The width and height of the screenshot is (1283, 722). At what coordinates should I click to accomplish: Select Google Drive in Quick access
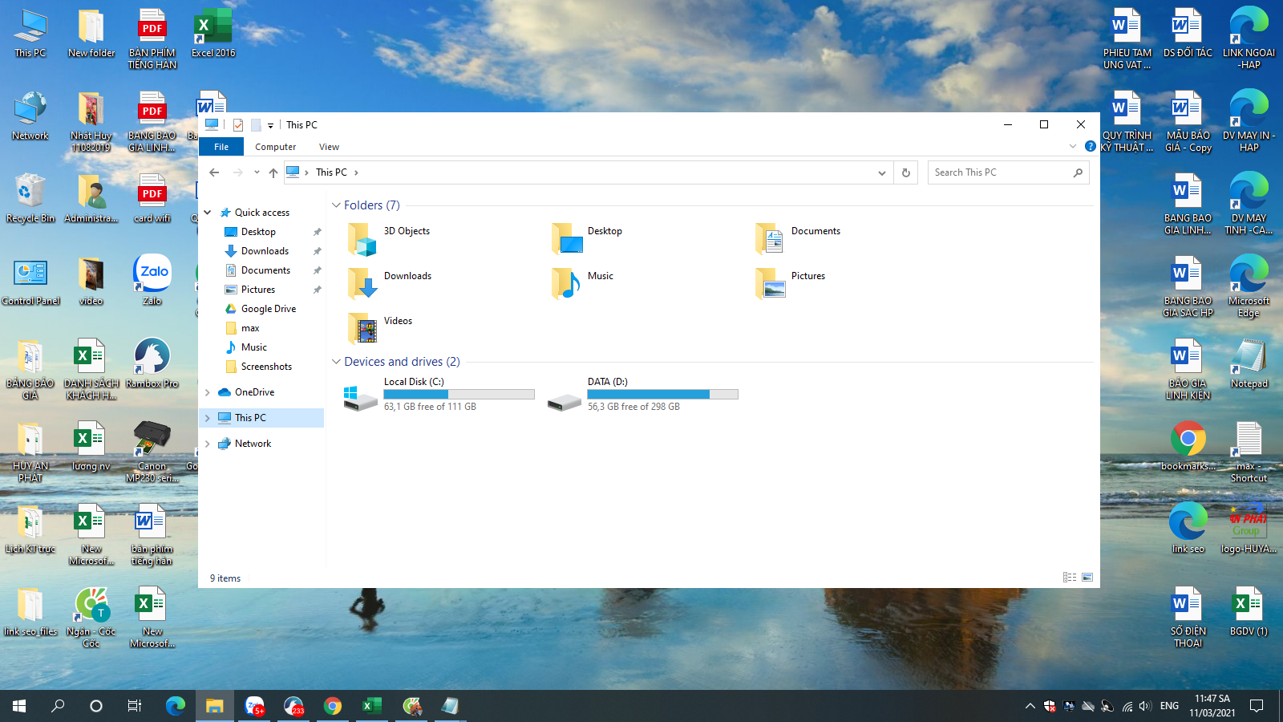click(x=268, y=309)
